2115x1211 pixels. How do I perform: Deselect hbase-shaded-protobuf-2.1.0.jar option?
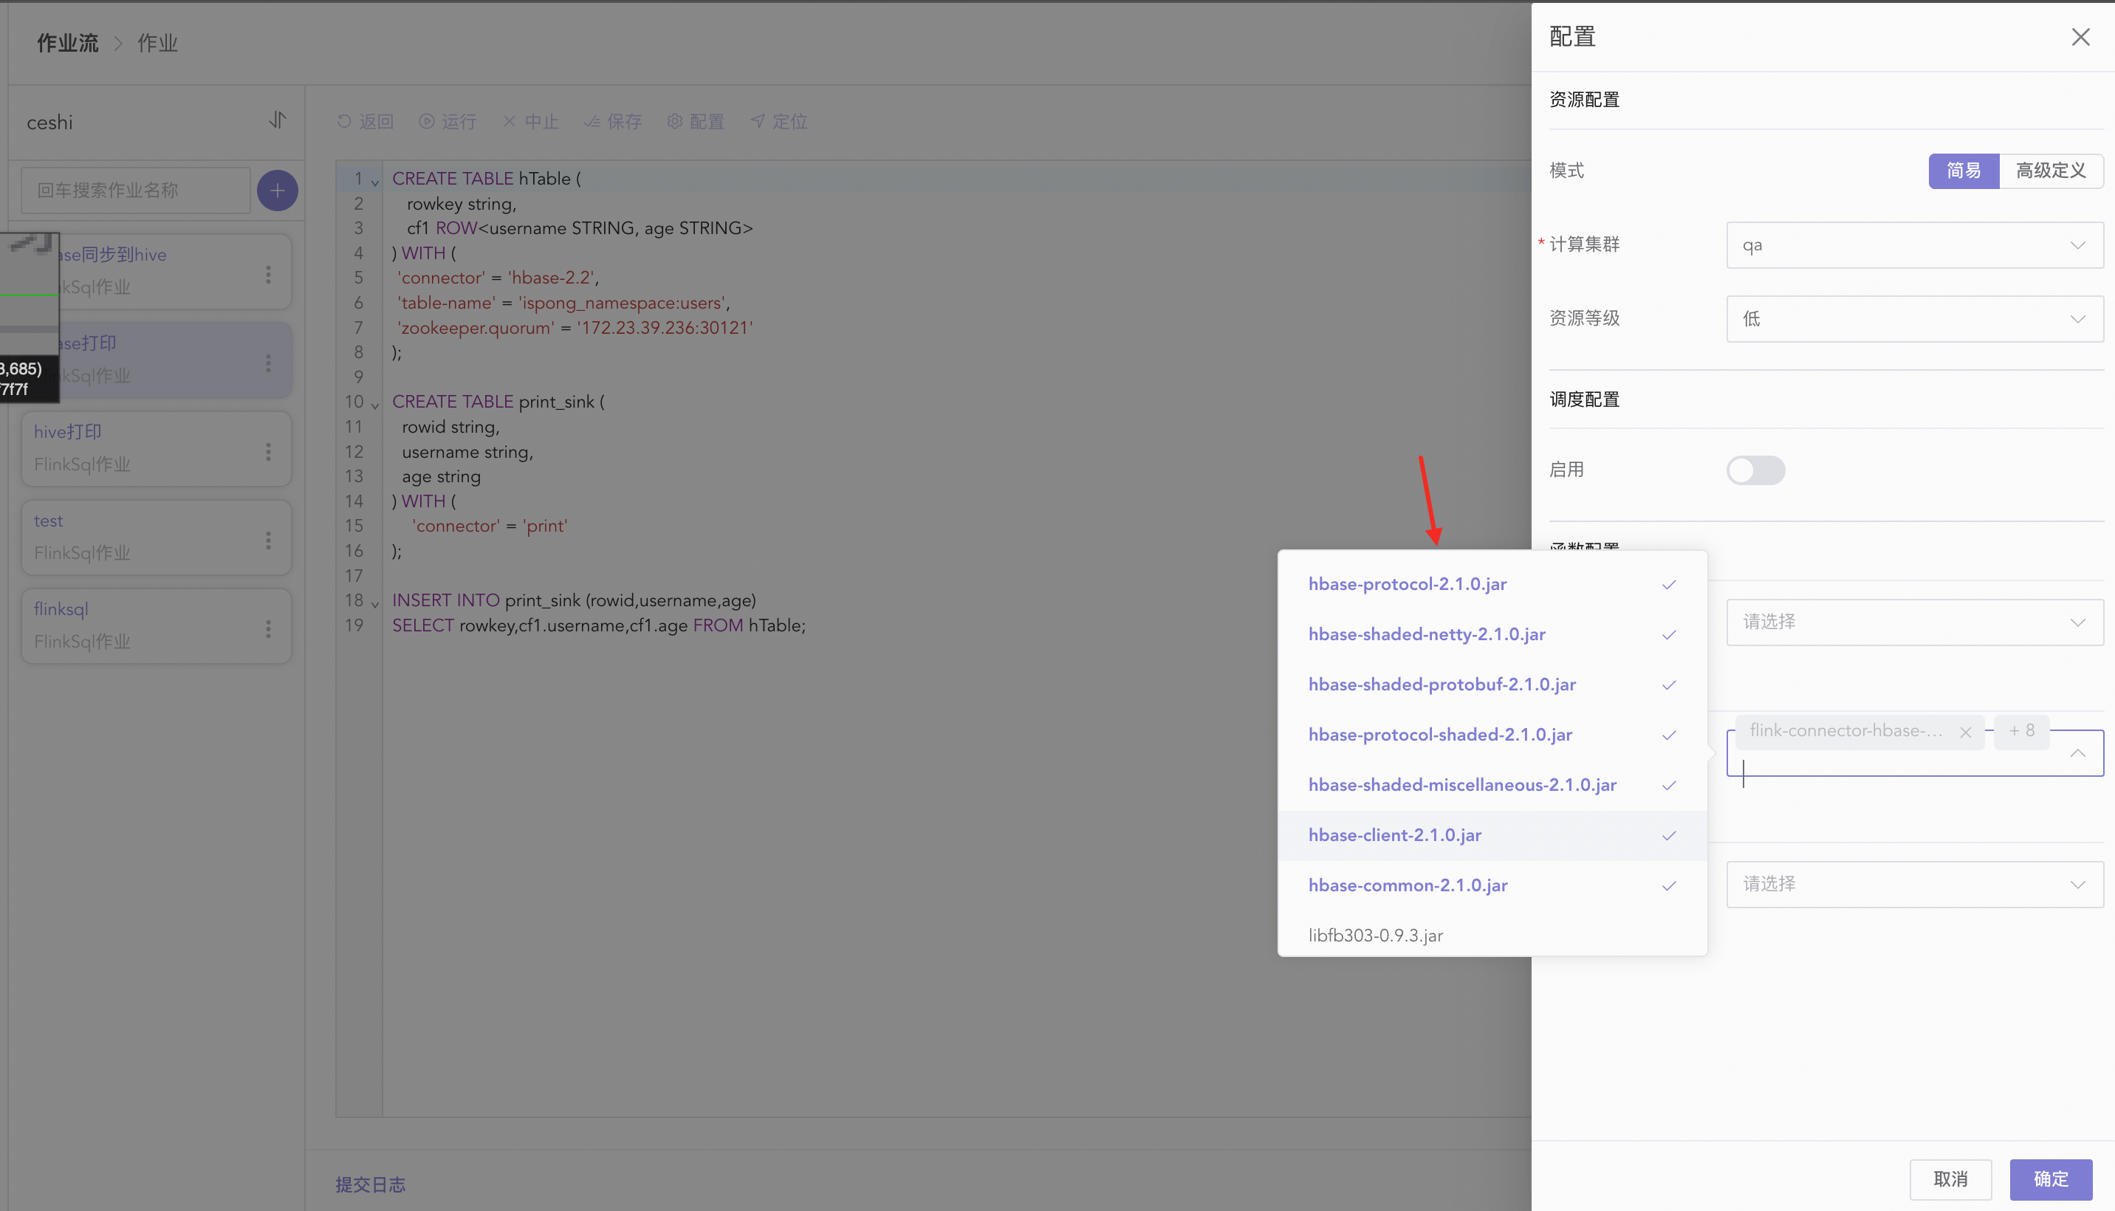tap(1492, 685)
